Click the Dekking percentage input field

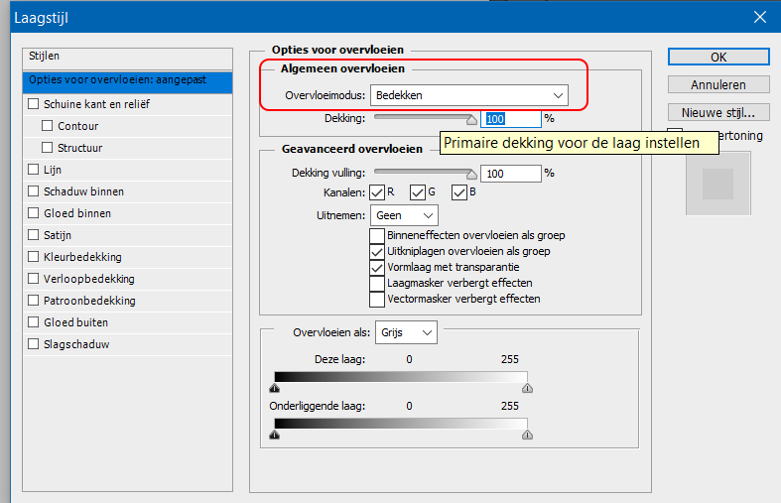point(510,119)
